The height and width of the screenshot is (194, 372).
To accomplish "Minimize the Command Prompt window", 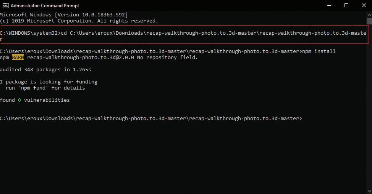I will (329, 5).
